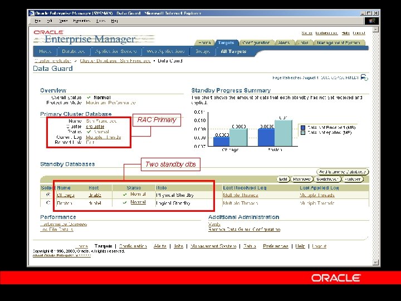The width and height of the screenshot is (401, 301).
Task: Open the Current Log Multiple Threads link
Action: pos(104,137)
